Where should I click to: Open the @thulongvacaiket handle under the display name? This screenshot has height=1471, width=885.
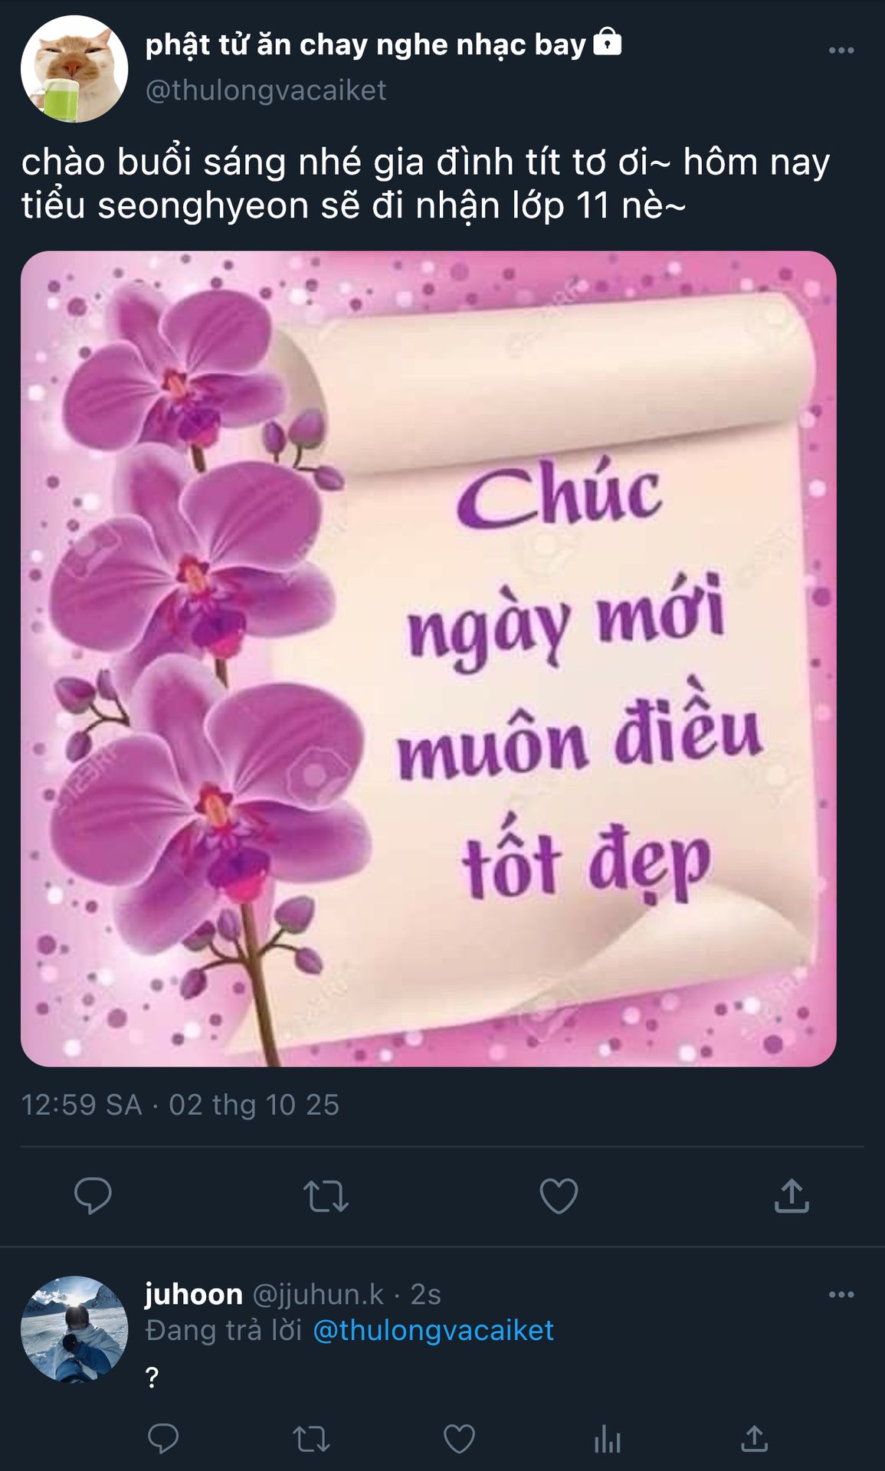click(x=266, y=90)
